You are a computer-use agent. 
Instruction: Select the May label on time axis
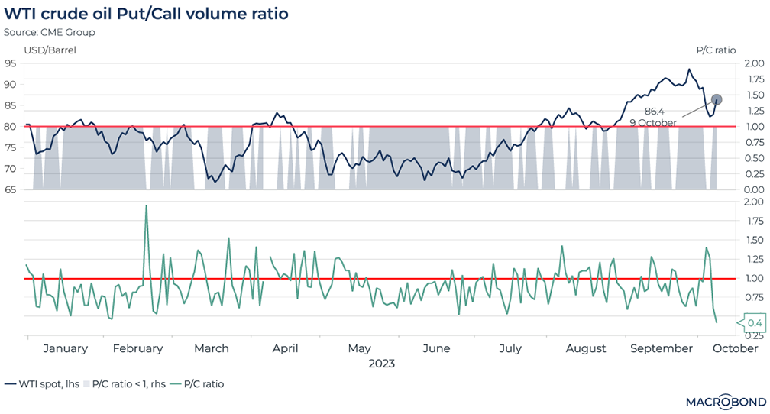click(x=360, y=348)
